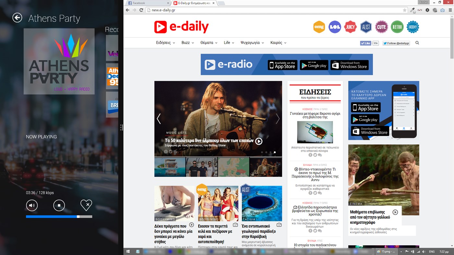Image resolution: width=454 pixels, height=255 pixels.
Task: Open e-daily site search magnifier
Action: 417,42
